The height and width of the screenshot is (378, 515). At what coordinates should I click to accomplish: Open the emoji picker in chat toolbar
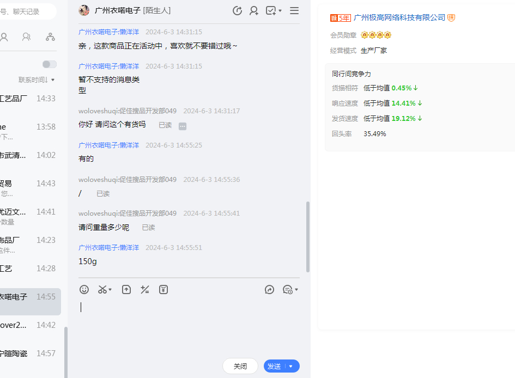[x=84, y=290]
